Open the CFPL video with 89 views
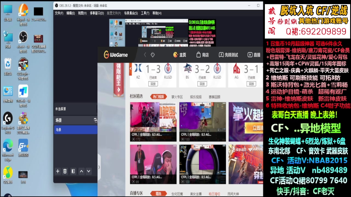The image size is (351, 197). coord(153,164)
